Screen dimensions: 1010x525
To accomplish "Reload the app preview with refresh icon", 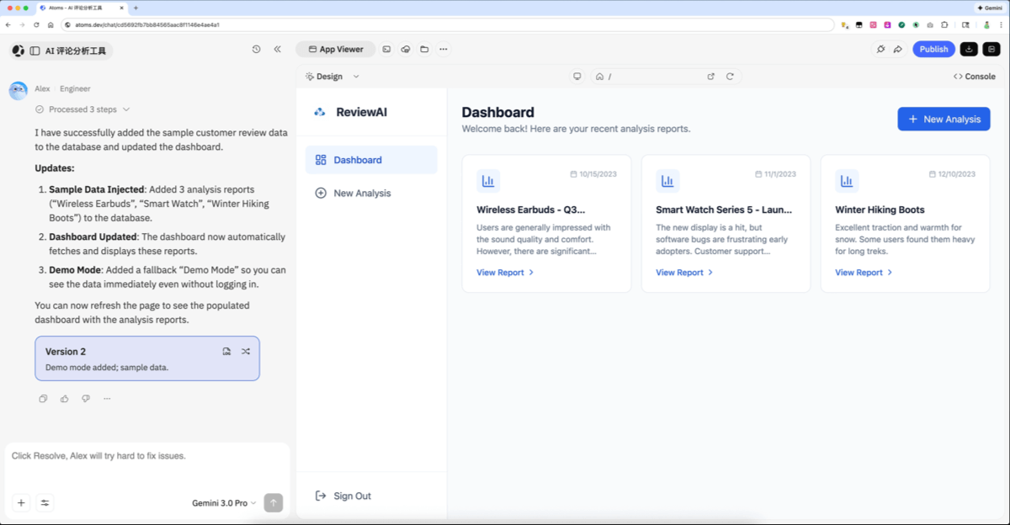I will click(x=730, y=77).
